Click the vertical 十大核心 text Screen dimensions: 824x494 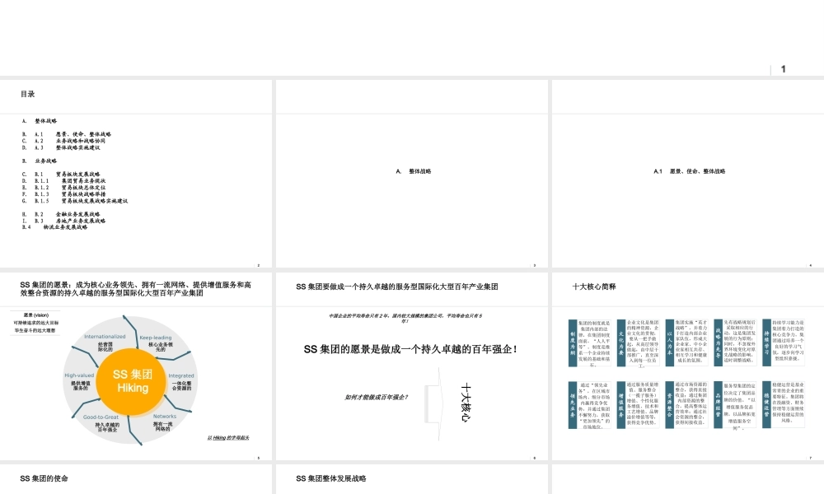pyautogui.click(x=466, y=402)
